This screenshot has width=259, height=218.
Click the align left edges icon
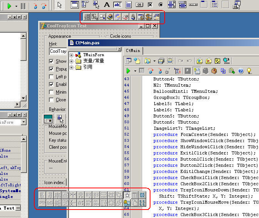[x=42, y=195]
